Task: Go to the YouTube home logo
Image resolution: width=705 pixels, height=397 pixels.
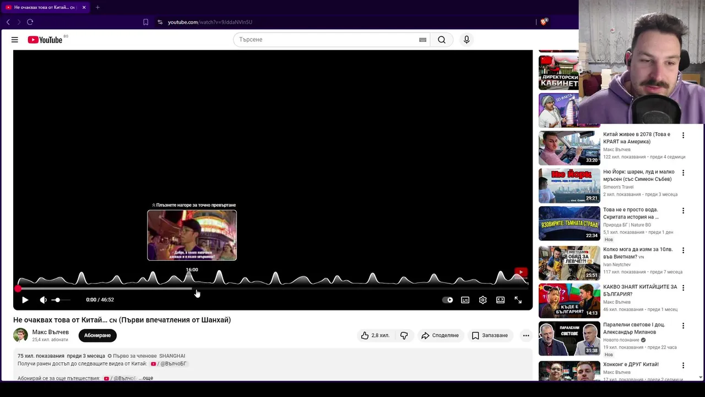Action: pyautogui.click(x=45, y=40)
